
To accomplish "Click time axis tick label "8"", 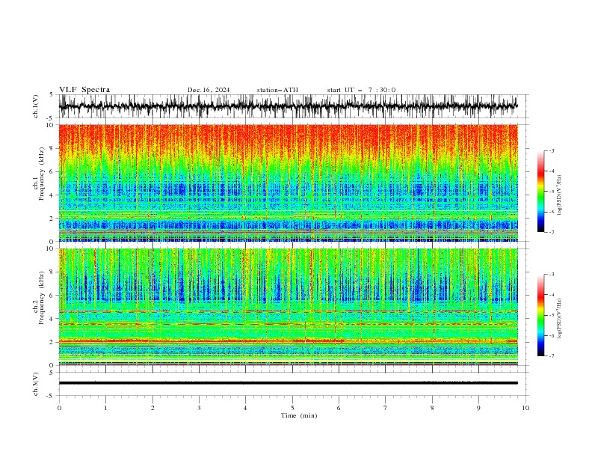I will pyautogui.click(x=432, y=408).
